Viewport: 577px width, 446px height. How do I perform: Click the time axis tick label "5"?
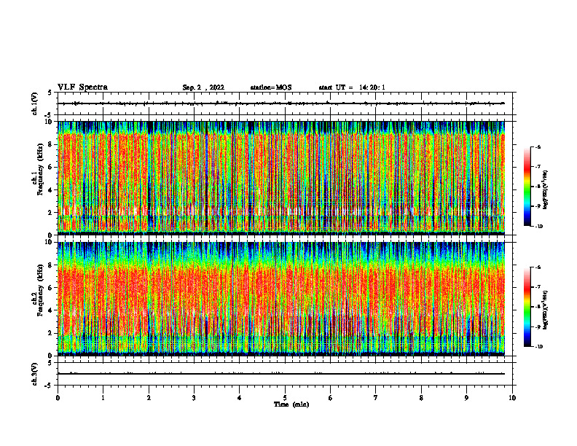285,398
